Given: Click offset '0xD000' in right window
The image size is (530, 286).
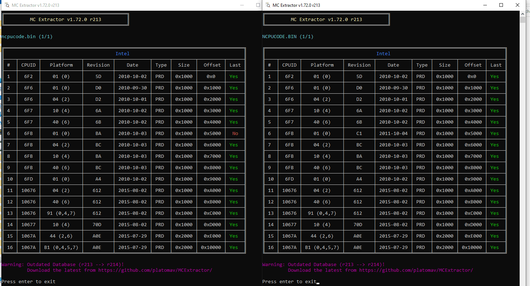Looking at the screenshot, I should pos(473,225).
